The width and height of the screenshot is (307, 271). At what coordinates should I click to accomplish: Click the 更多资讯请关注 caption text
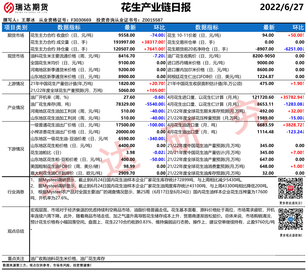pyautogui.click(x=291, y=204)
